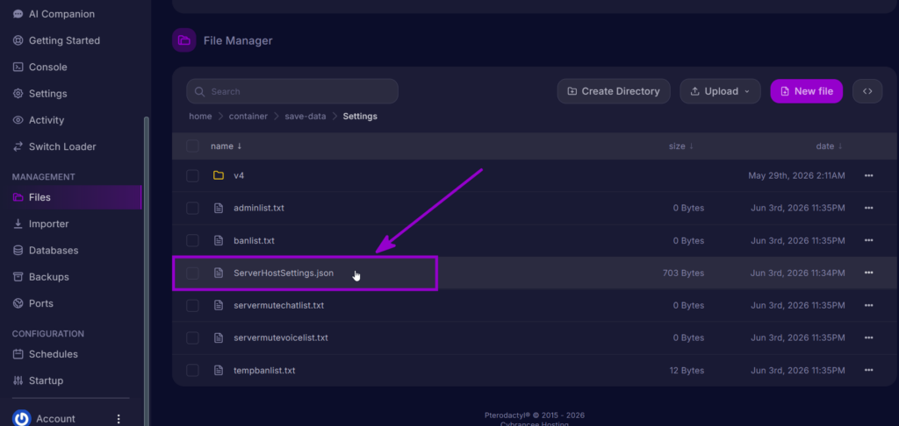Select the adminlist.txt checkbox
Viewport: 899px width, 426px height.
192,208
